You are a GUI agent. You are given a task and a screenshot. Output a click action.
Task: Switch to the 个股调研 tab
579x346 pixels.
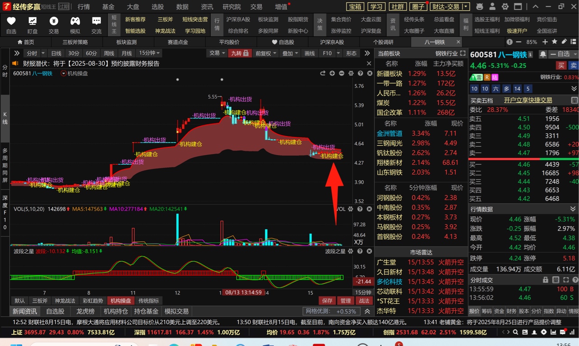point(383,42)
